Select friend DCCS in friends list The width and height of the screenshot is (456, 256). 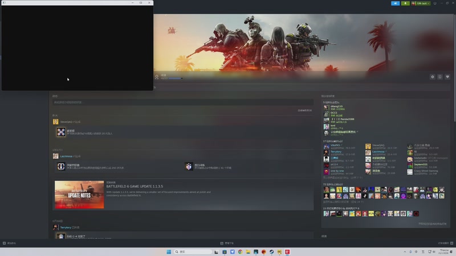coord(333,113)
